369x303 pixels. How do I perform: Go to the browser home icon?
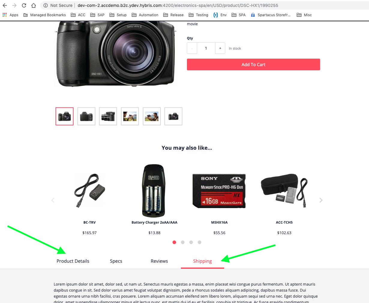pyautogui.click(x=34, y=5)
